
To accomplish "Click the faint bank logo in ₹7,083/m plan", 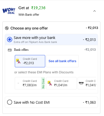I will click(x=18, y=83).
